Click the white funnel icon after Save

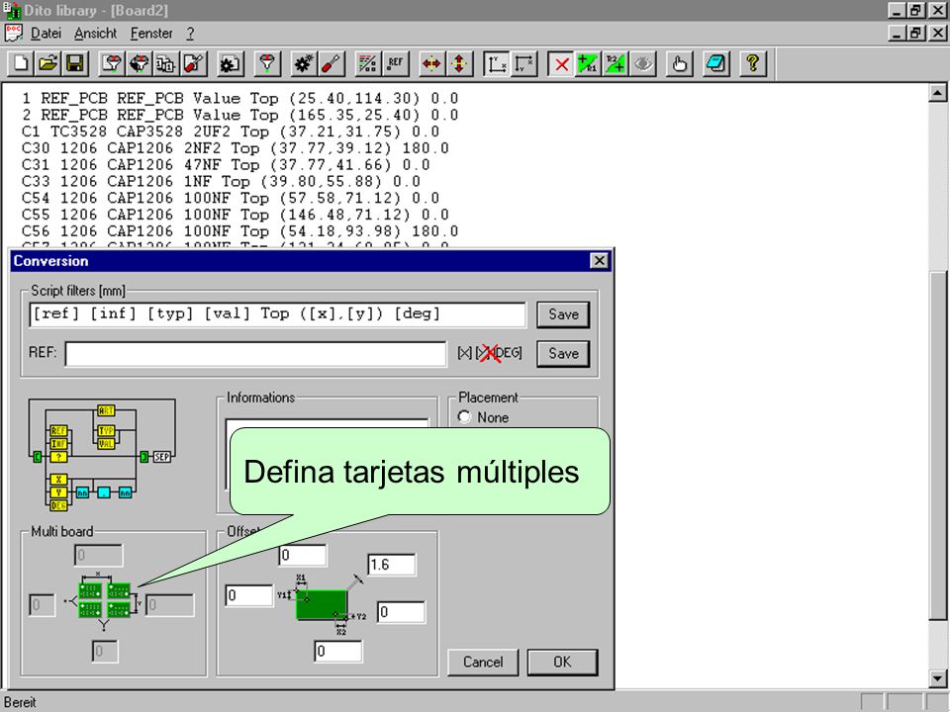[112, 63]
